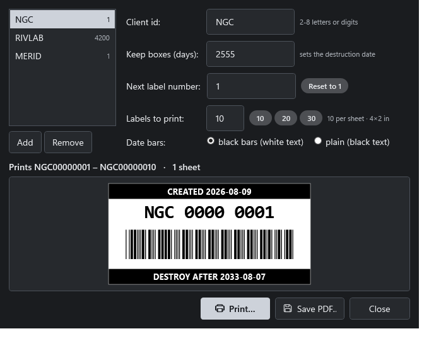Close the label dialog
The height and width of the screenshot is (353, 429).
tap(380, 309)
